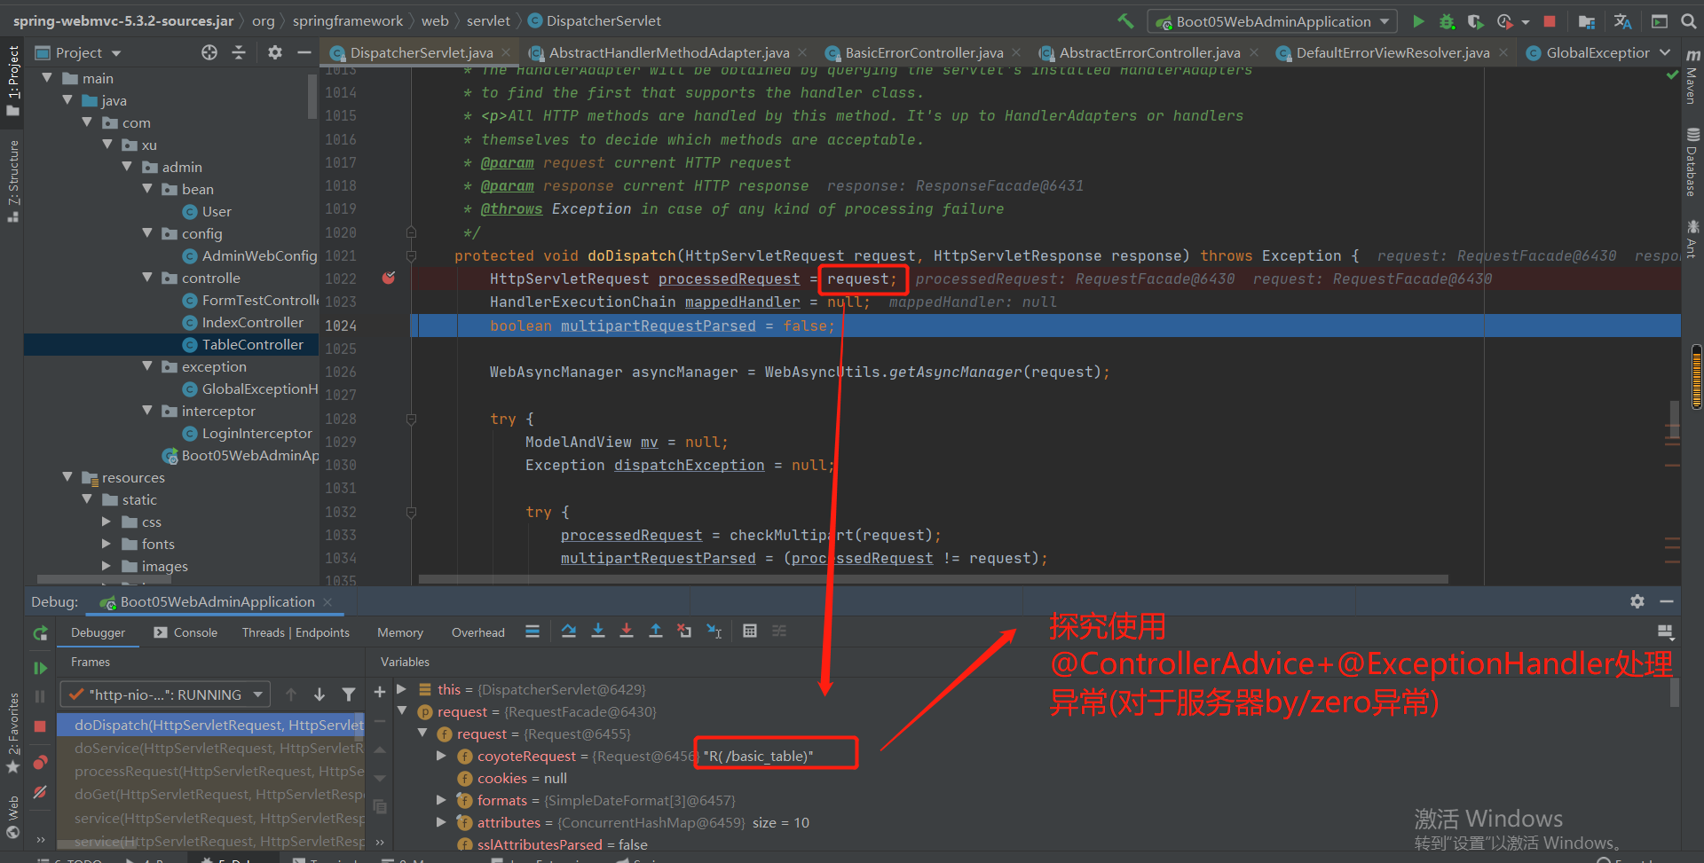The height and width of the screenshot is (863, 1704).
Task: Open Memory tab in Debug panel
Action: coord(399,632)
